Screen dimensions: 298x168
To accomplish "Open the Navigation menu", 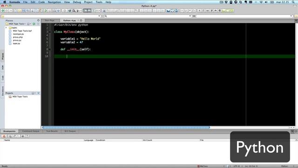I will click(54, 2).
